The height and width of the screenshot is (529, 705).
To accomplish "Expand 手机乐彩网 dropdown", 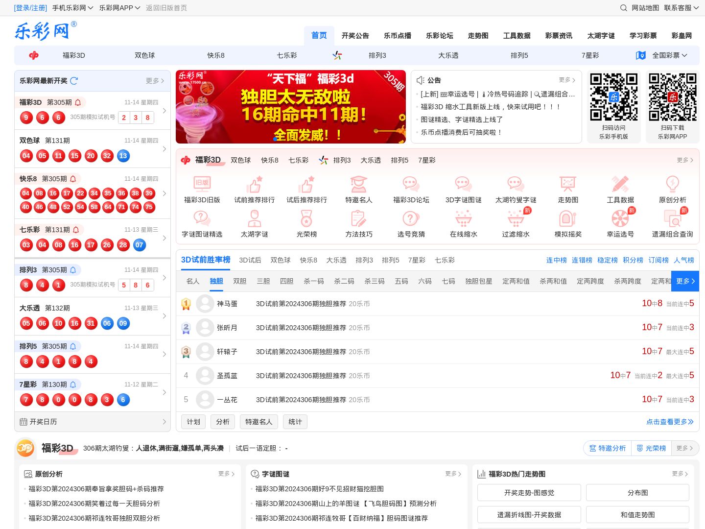I will coord(72,8).
